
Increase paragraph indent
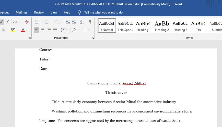tap(74, 22)
